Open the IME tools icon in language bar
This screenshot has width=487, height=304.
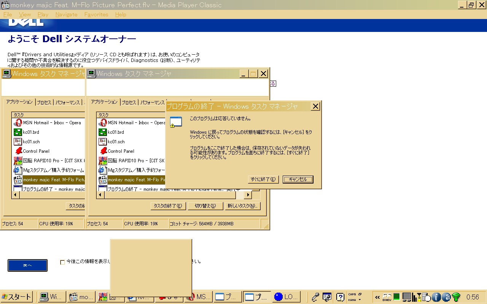pyautogui.click(x=327, y=297)
